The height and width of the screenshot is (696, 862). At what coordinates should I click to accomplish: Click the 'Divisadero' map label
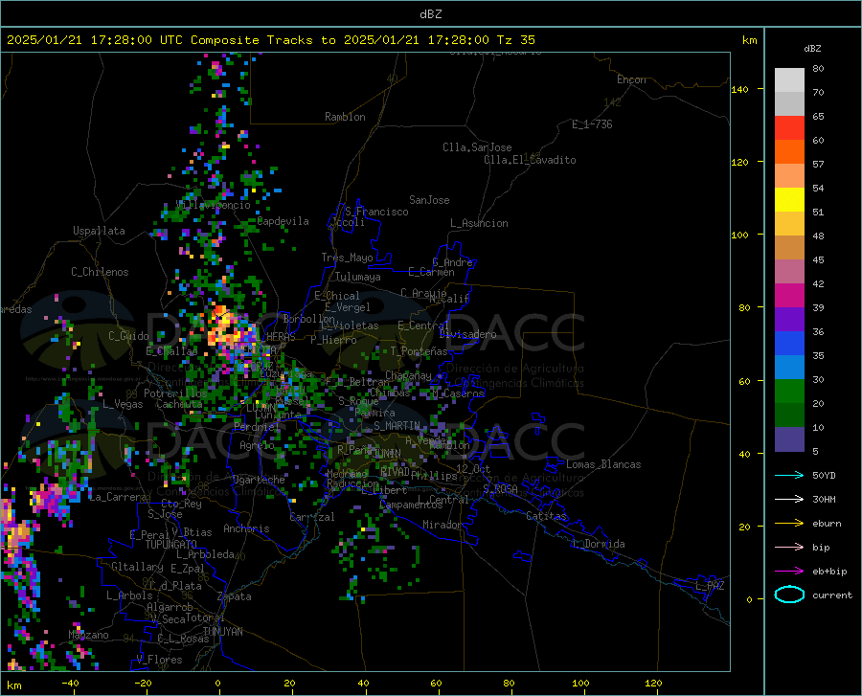pyautogui.click(x=467, y=334)
